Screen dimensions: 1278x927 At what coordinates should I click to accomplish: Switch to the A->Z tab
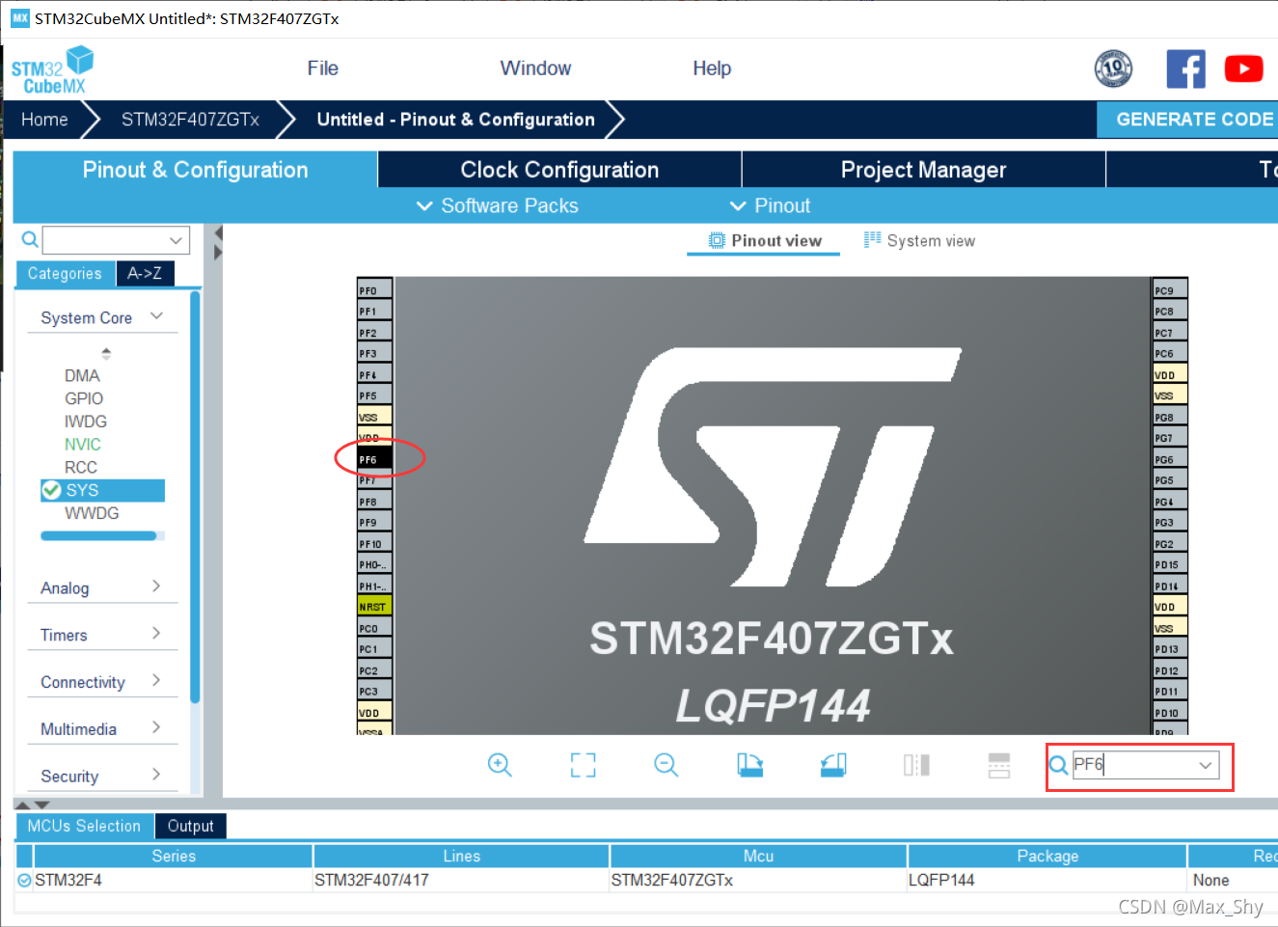[x=145, y=273]
